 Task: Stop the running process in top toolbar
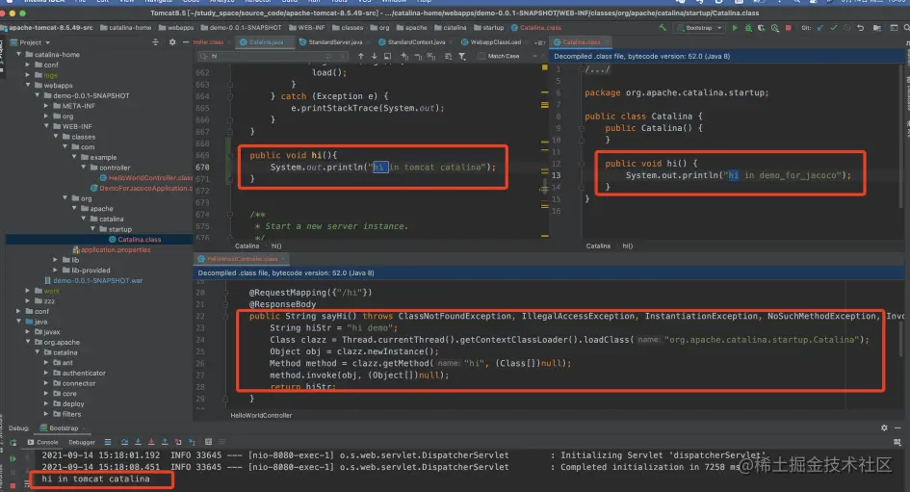(788, 27)
